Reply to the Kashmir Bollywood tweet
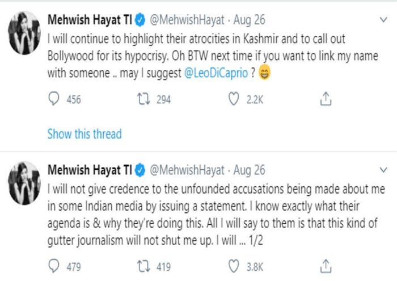The width and height of the screenshot is (397, 281). (x=54, y=99)
